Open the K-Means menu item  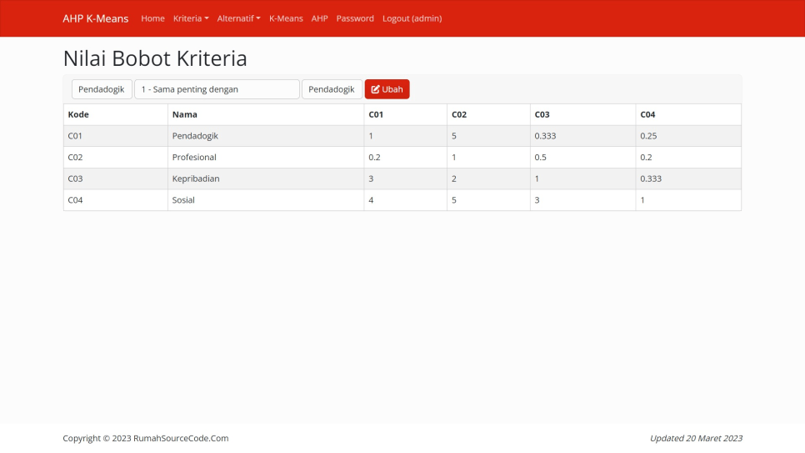[x=286, y=18]
